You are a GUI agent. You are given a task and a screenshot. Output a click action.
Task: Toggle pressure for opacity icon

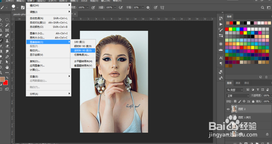[93, 7]
